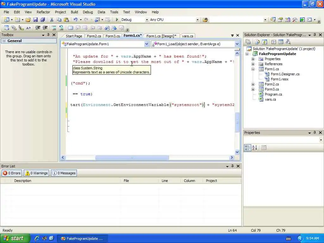Expand the Form2.cs node
This screenshot has width=324, height=243.
point(253,84)
